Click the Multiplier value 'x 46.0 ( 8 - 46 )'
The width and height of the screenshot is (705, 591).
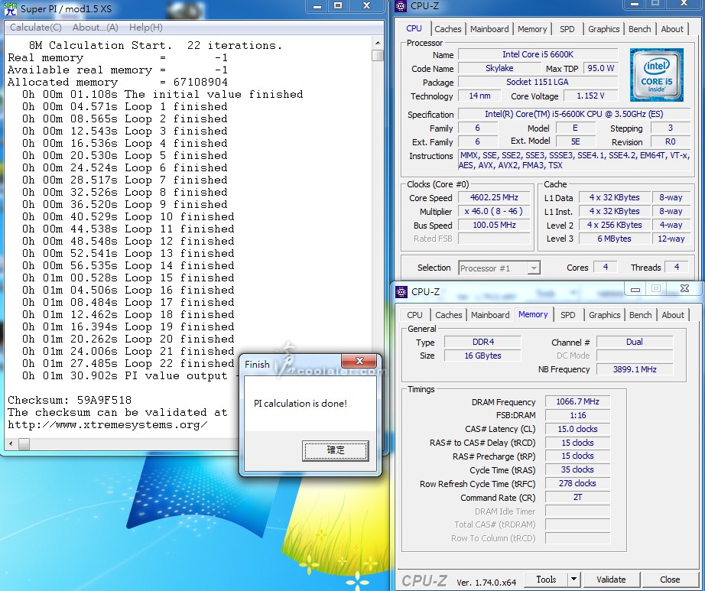pyautogui.click(x=494, y=211)
